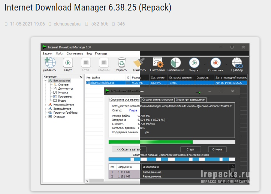Image resolution: width=271 pixels, height=194 pixels.
Task: Open the Скачивание menu
Action: (75, 54)
